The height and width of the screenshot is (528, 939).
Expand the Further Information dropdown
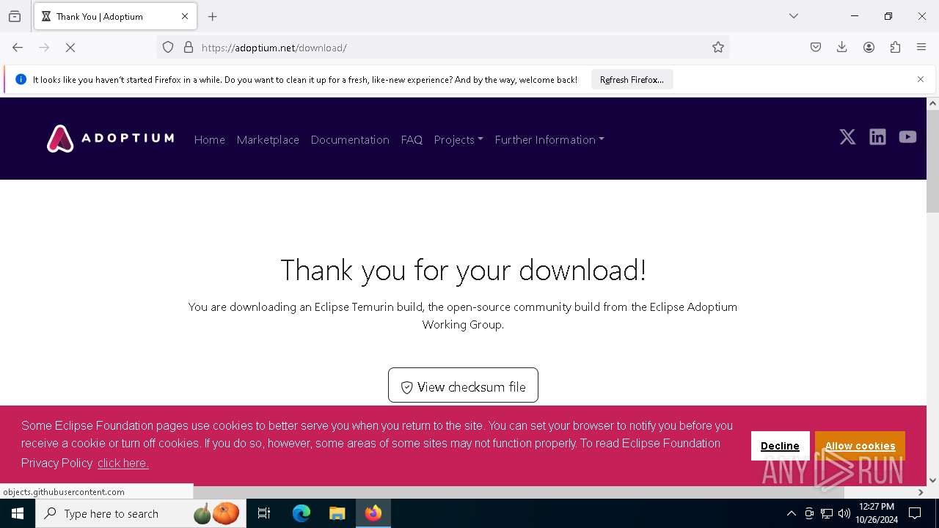coord(549,139)
